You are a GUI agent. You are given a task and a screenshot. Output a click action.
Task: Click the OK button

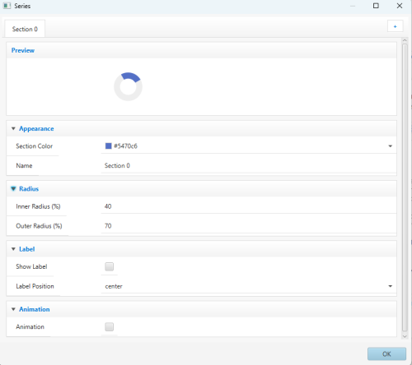[386, 353]
